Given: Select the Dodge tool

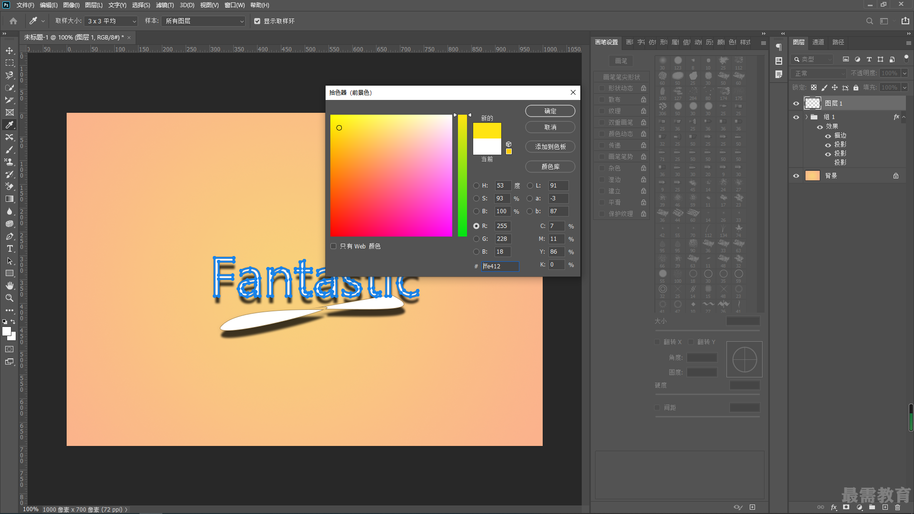Looking at the screenshot, I should point(10,224).
